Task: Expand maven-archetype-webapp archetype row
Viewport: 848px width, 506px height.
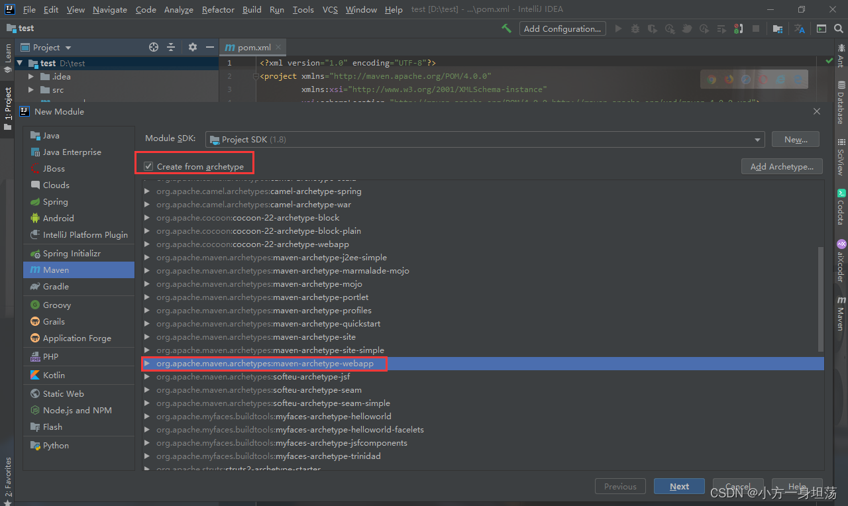Action: tap(147, 364)
